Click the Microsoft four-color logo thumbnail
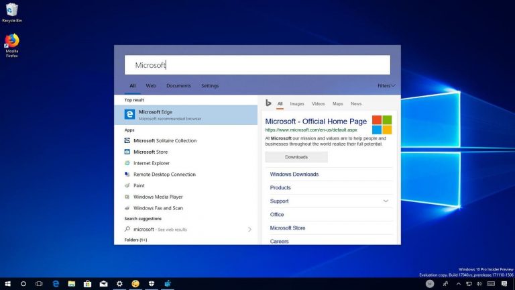Image resolution: width=515 pixels, height=290 pixels. (382, 125)
